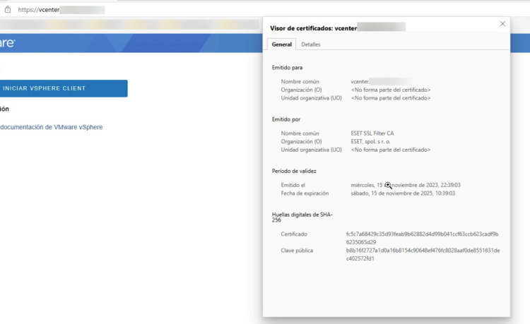Close the certificate viewer dialog
This screenshot has height=324, width=530.
coord(502,23)
